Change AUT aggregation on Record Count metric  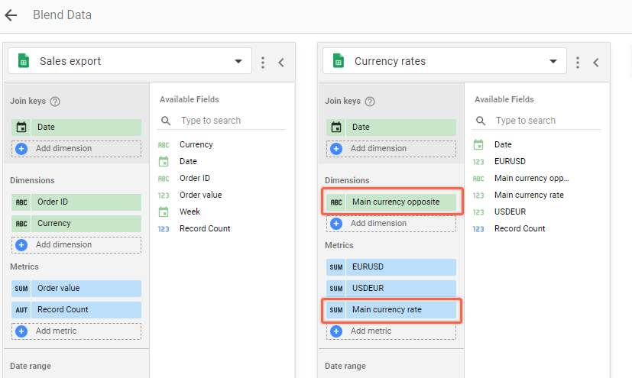[x=21, y=309]
